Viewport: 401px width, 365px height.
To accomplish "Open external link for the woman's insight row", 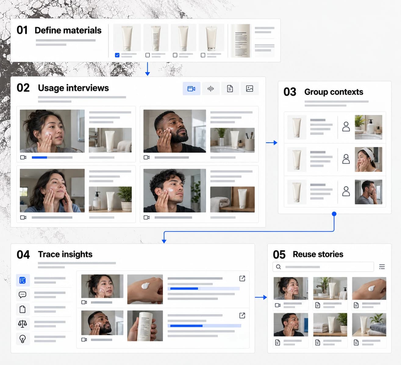I will pos(242,278).
